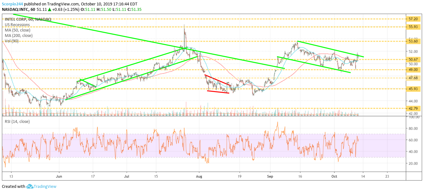Click the Aug label on time axis

point(199,176)
